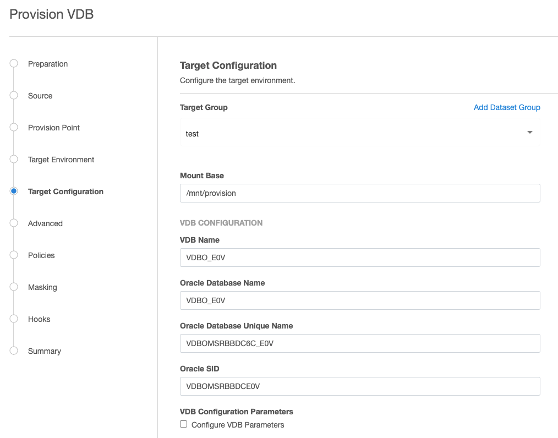The width and height of the screenshot is (558, 438).
Task: Jump to the Advanced step
Action: pos(45,223)
